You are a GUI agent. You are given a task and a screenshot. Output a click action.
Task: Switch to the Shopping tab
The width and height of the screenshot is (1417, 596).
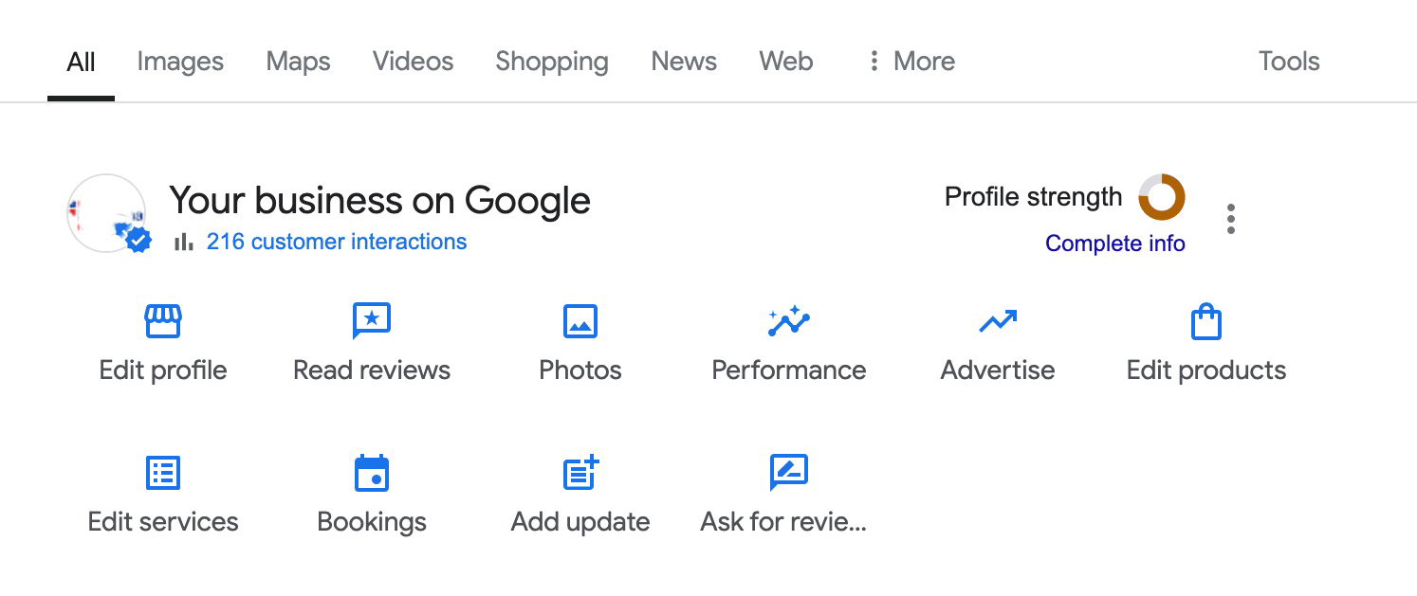tap(552, 62)
